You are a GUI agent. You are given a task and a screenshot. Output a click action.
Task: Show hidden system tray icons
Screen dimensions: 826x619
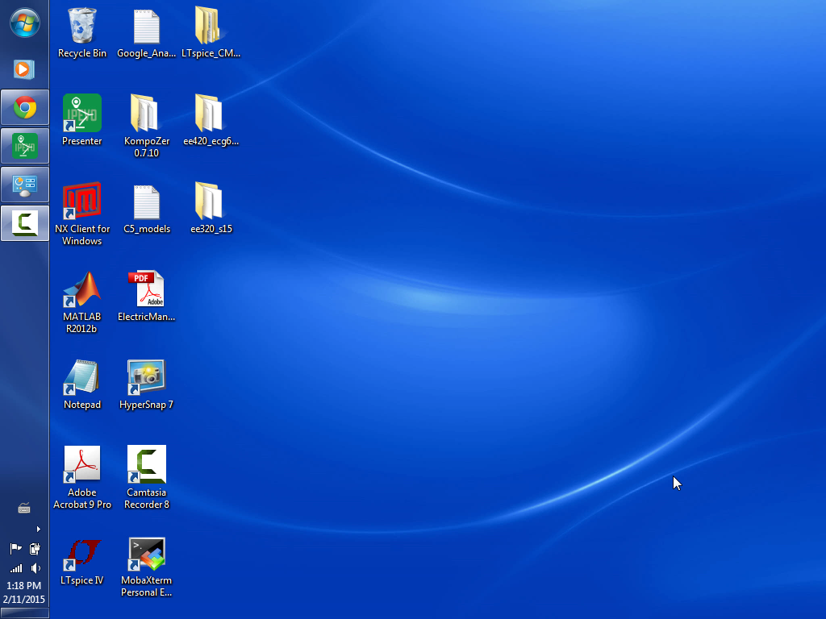point(38,530)
